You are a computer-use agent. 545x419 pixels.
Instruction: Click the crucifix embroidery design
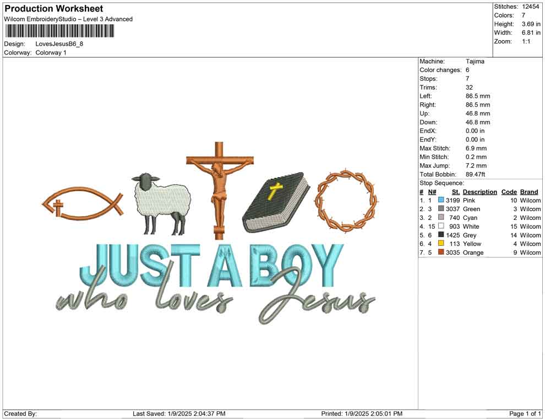click(219, 187)
